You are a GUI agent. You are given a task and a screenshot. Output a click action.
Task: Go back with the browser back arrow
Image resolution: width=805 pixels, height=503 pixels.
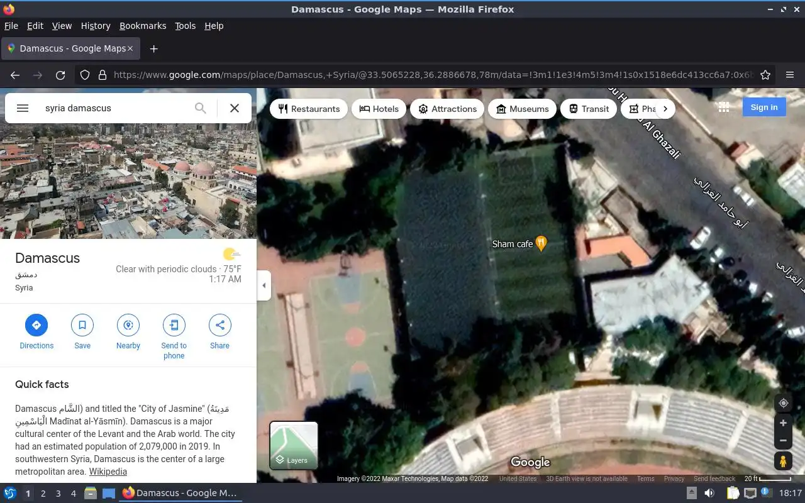tap(15, 75)
